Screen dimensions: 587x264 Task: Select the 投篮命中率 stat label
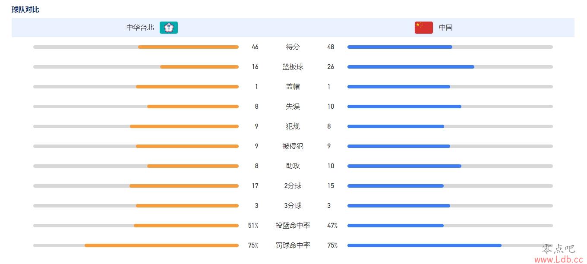pyautogui.click(x=293, y=226)
